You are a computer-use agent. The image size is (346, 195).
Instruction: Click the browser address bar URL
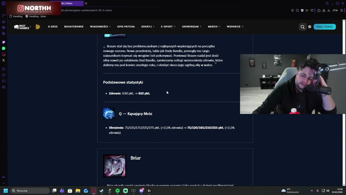pyautogui.click(x=86, y=10)
